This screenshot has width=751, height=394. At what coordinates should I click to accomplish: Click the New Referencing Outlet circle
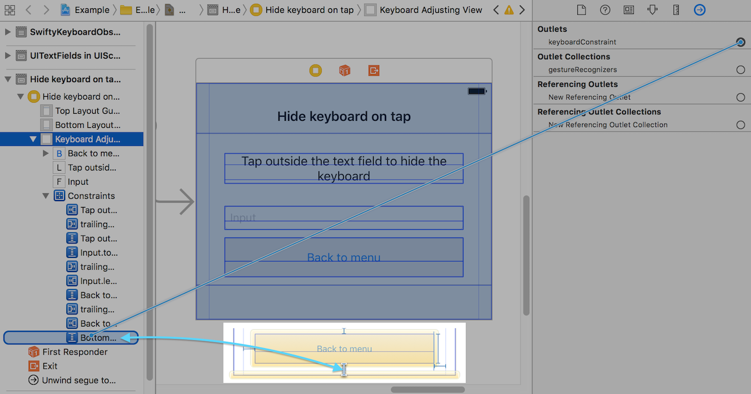click(740, 97)
